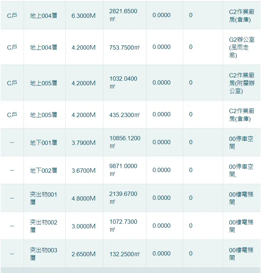Screen dimensions: 262x273
Task: Click the 2139.6700㎡ area cell
Action: point(123,198)
